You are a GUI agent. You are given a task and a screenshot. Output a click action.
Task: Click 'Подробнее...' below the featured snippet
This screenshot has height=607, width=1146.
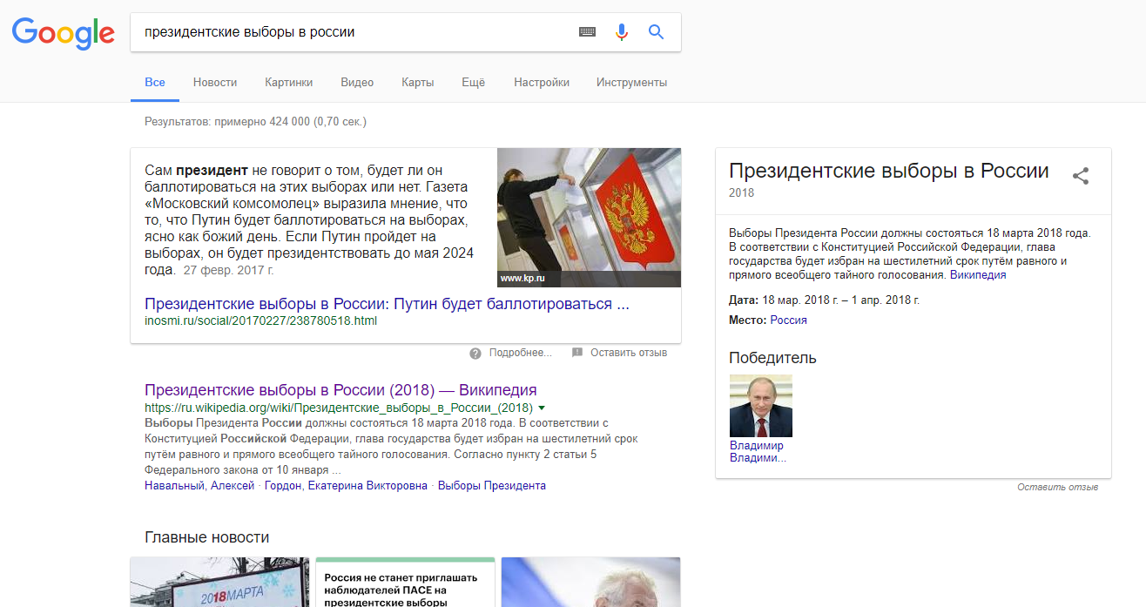(x=521, y=353)
